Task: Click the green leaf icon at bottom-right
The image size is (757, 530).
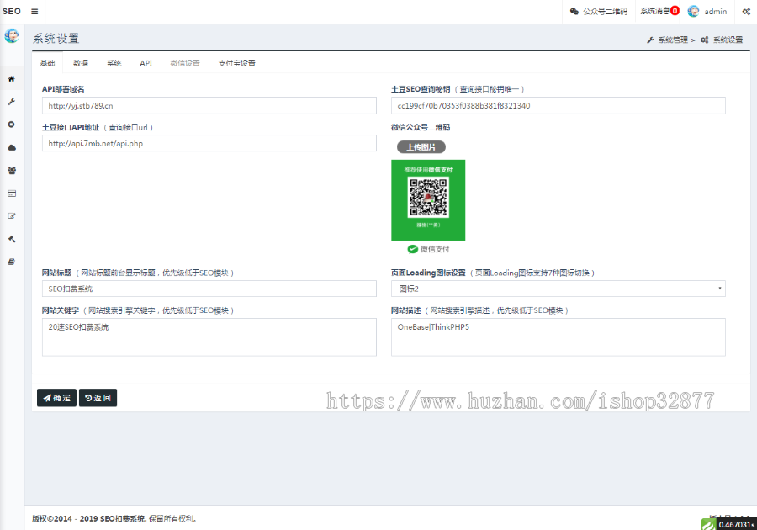Action: coord(708,525)
